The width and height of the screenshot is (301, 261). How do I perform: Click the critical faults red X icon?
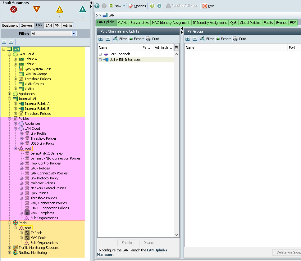14,9
